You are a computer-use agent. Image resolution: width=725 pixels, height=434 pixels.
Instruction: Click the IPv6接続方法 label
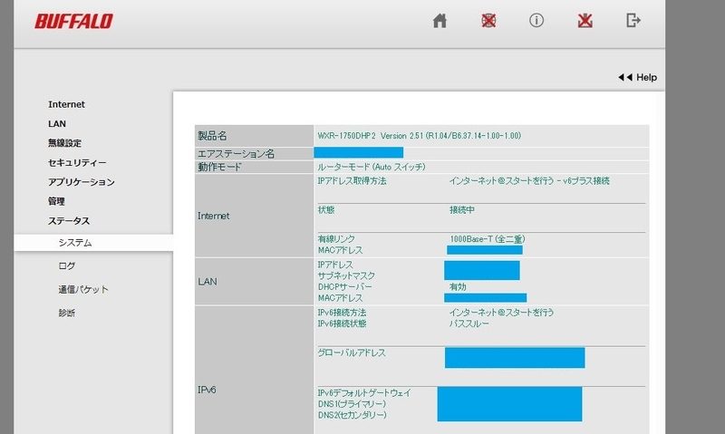[342, 313]
